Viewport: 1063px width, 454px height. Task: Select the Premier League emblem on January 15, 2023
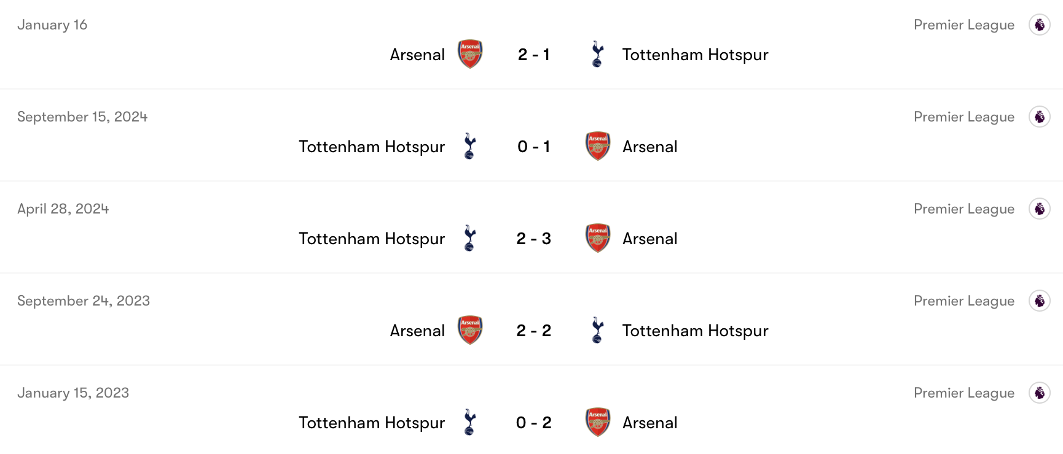[1040, 393]
